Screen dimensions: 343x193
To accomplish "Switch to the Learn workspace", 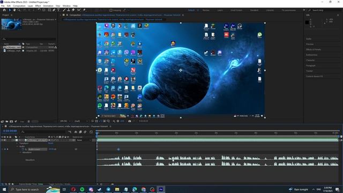I will pyautogui.click(x=220, y=10).
